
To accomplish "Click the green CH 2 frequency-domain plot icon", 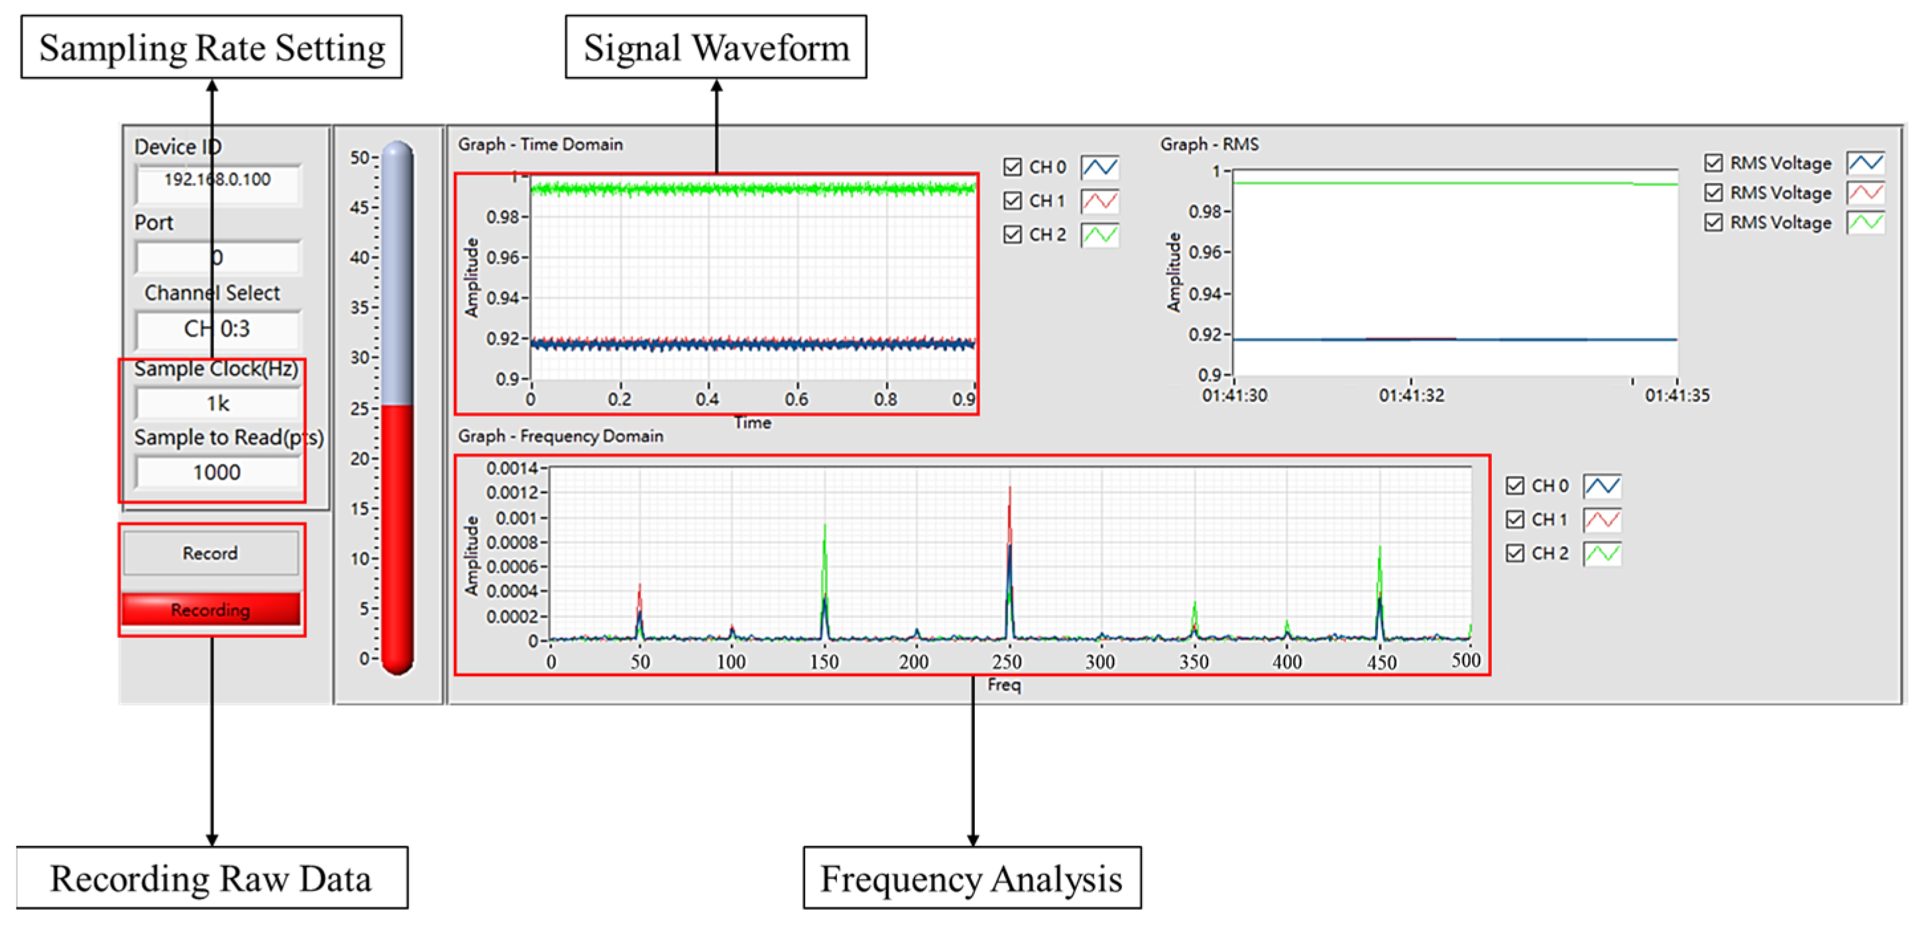I will pyautogui.click(x=1602, y=553).
